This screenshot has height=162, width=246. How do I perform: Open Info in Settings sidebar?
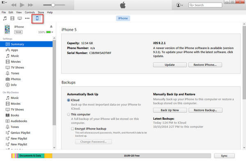click(x=26, y=85)
